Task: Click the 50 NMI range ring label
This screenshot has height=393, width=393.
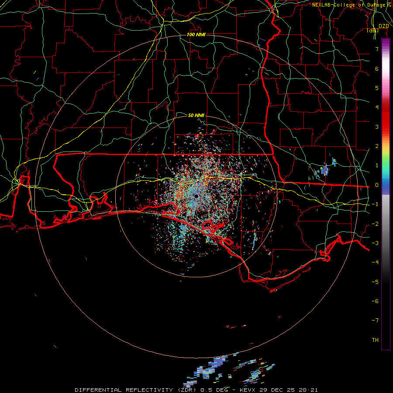Action: click(x=196, y=115)
